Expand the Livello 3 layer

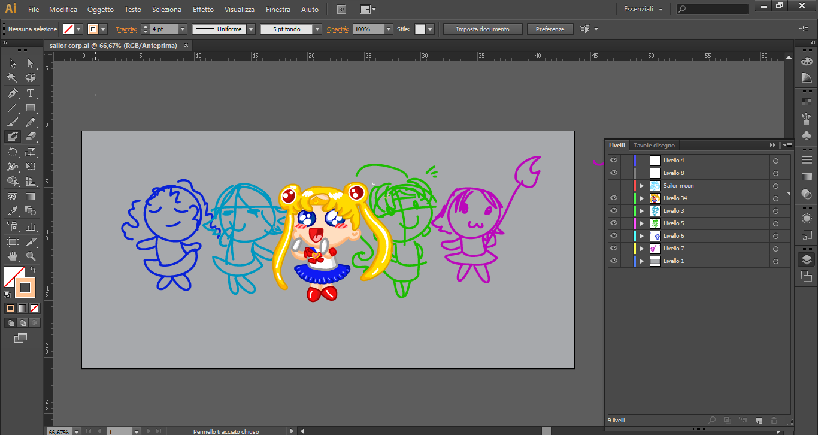pyautogui.click(x=642, y=211)
